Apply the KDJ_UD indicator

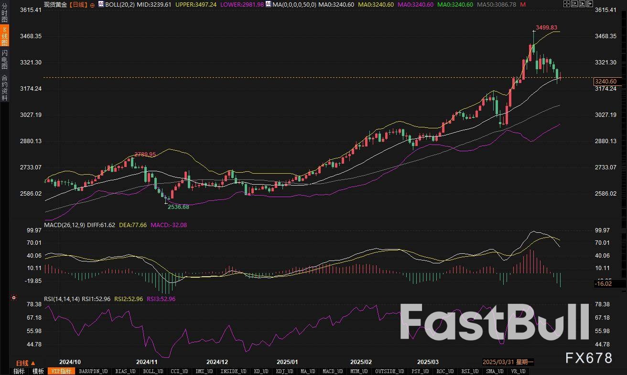[284, 371]
